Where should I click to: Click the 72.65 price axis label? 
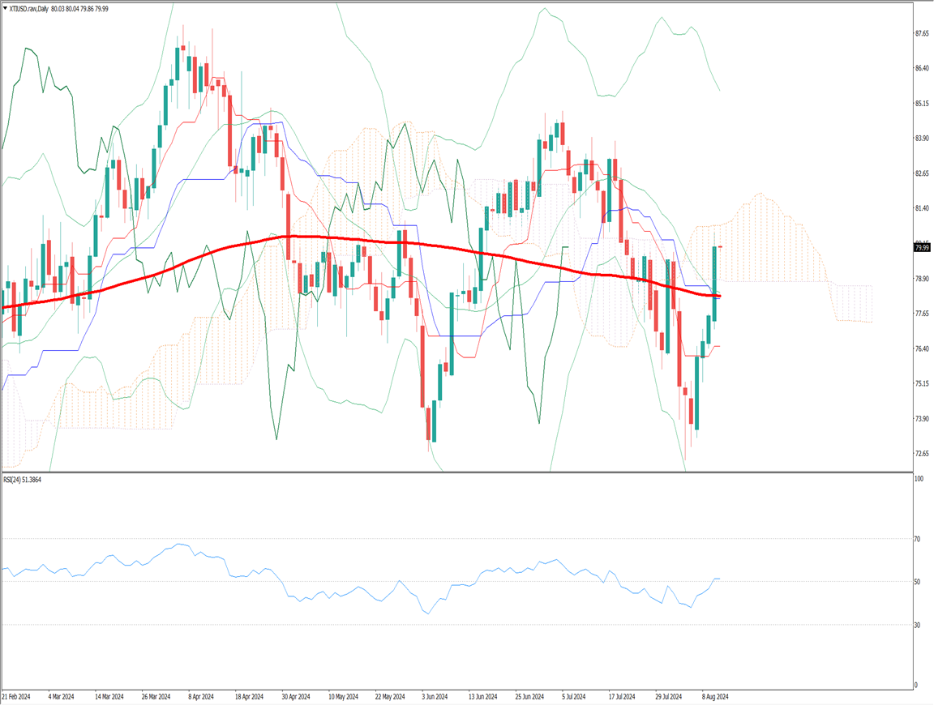coord(922,454)
